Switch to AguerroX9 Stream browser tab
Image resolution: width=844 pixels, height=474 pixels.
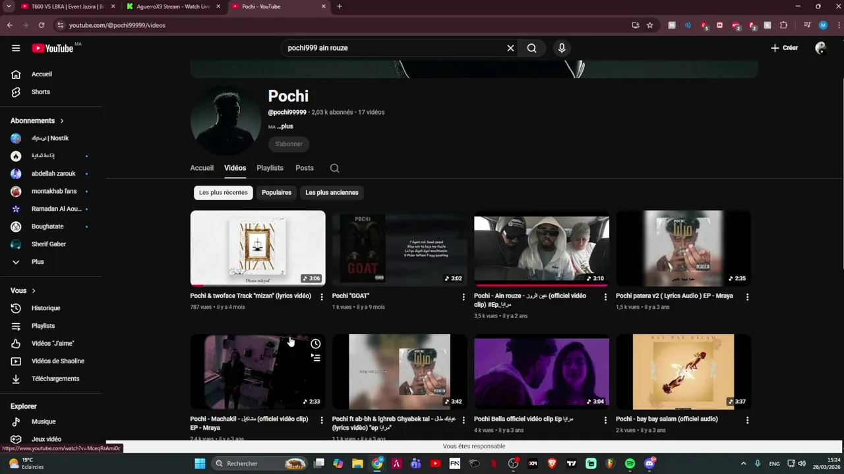tap(174, 7)
